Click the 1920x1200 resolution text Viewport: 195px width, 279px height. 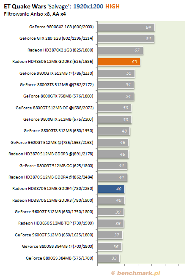tap(88, 7)
